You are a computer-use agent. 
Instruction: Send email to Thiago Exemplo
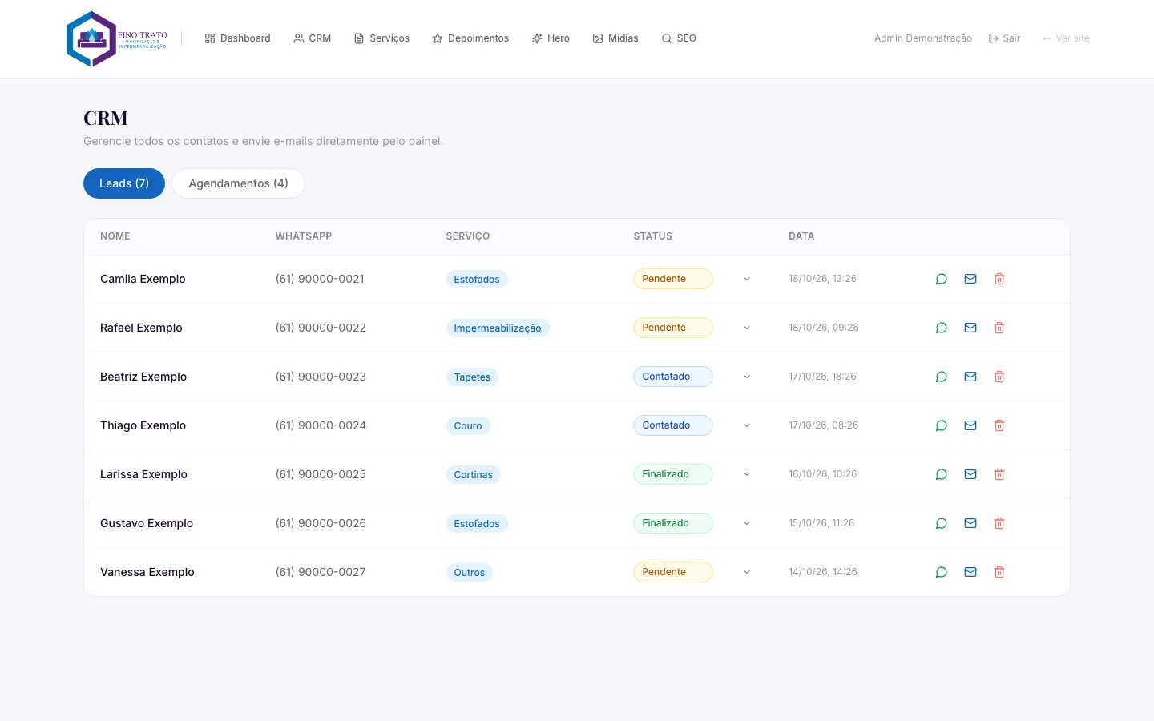[970, 425]
